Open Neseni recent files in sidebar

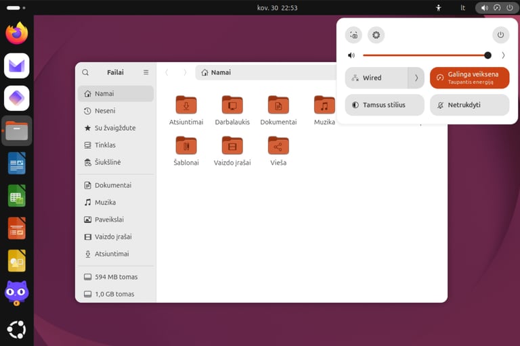(116, 111)
